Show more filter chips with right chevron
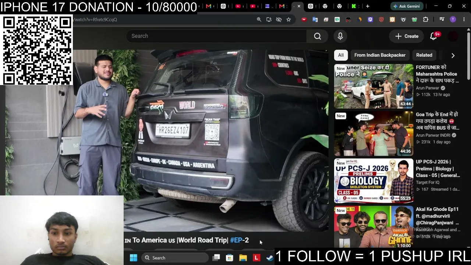The image size is (471, 265). click(x=453, y=55)
